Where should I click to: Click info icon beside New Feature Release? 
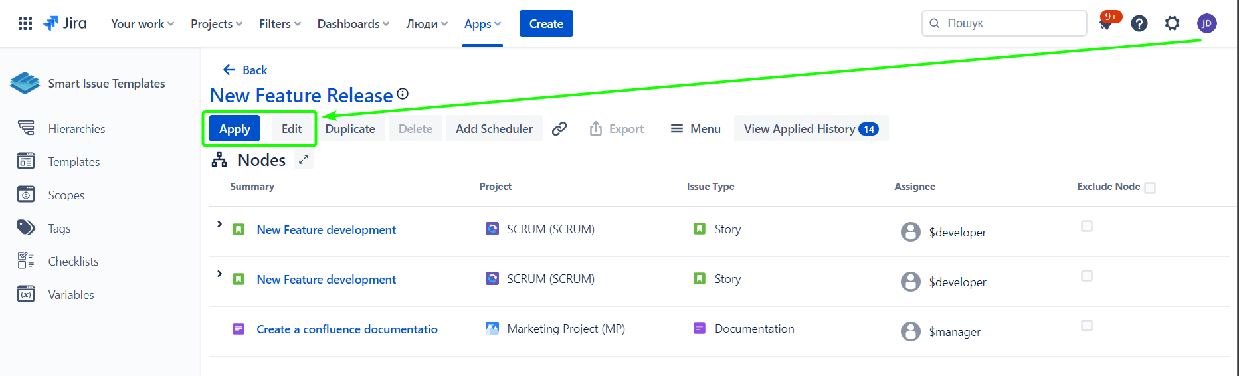tap(403, 94)
